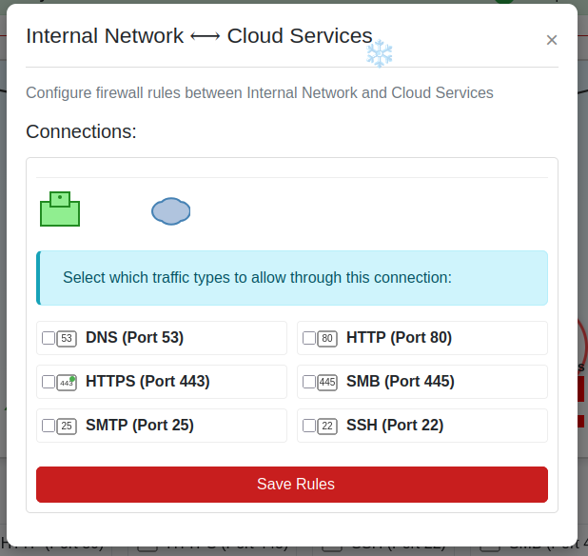Image resolution: width=588 pixels, height=556 pixels.
Task: Click the port 22 SSH badge icon
Action: point(327,426)
